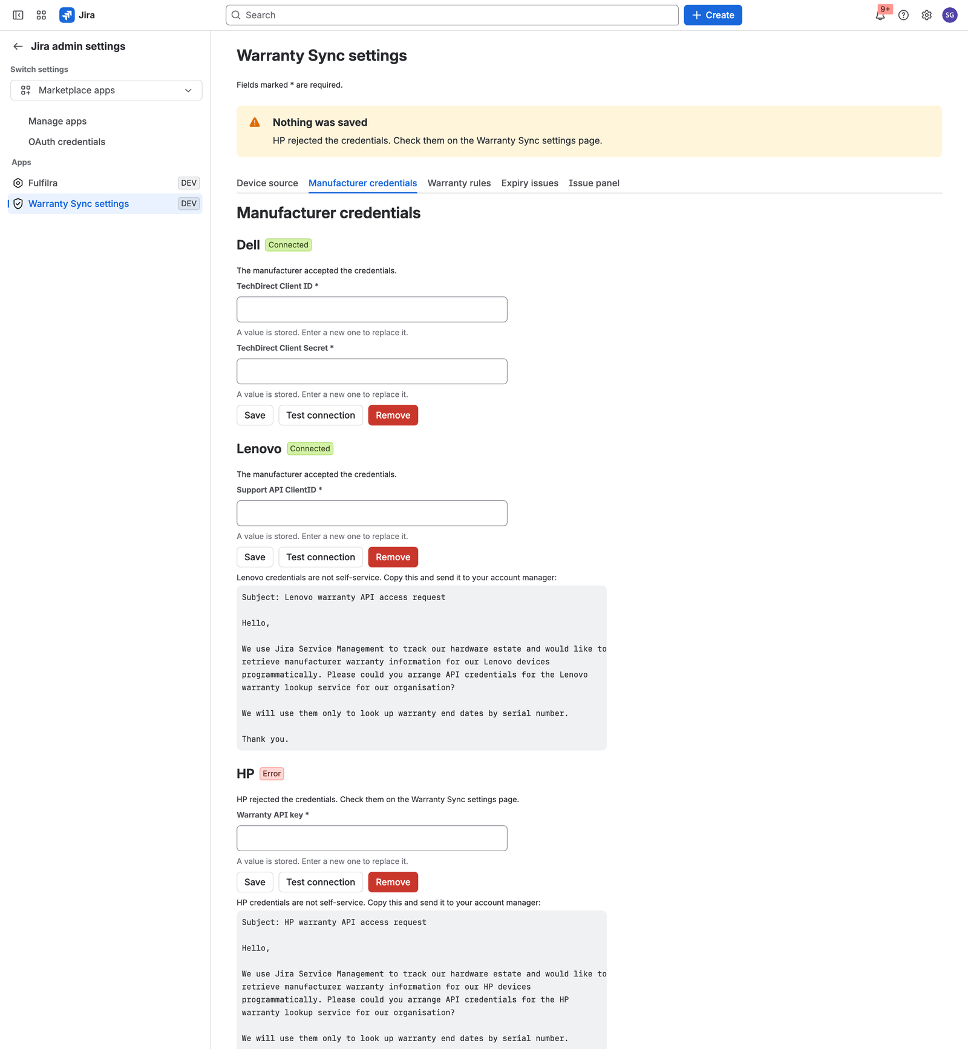Image resolution: width=968 pixels, height=1049 pixels.
Task: Click the Fulfilra app icon in sidebar
Action: (x=18, y=183)
